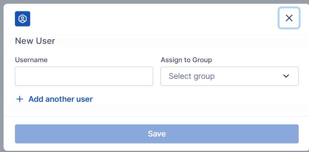This screenshot has height=152, width=309.
Task: Select the hexagon user badge icon
Action: point(22,19)
